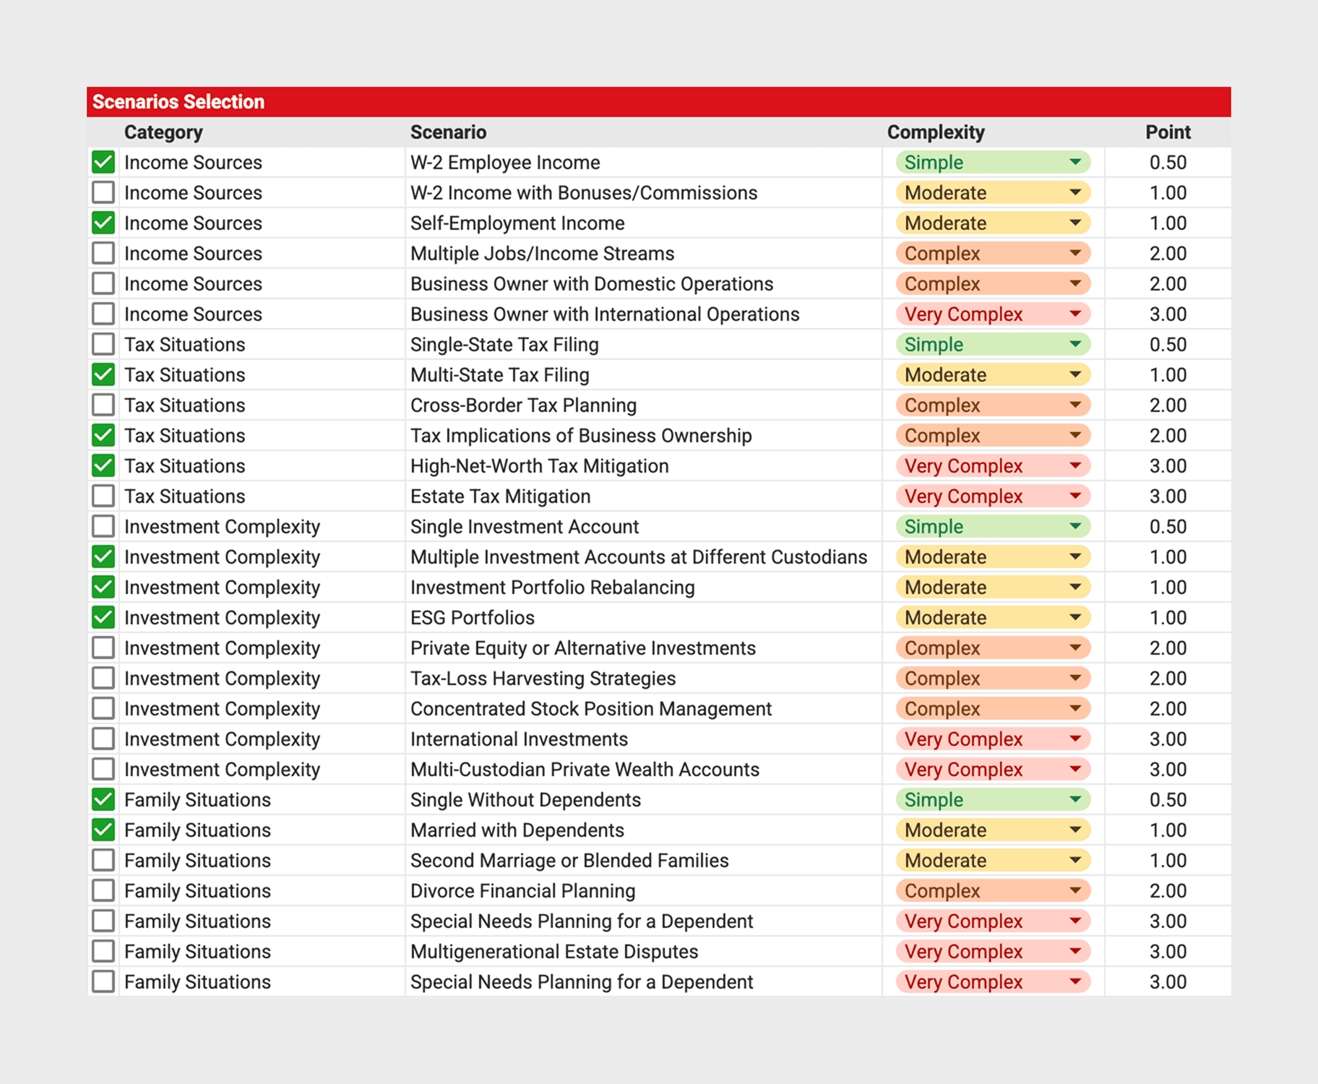This screenshot has height=1084, width=1318.
Task: Disable the Married with Dependents checkbox
Action: [103, 830]
